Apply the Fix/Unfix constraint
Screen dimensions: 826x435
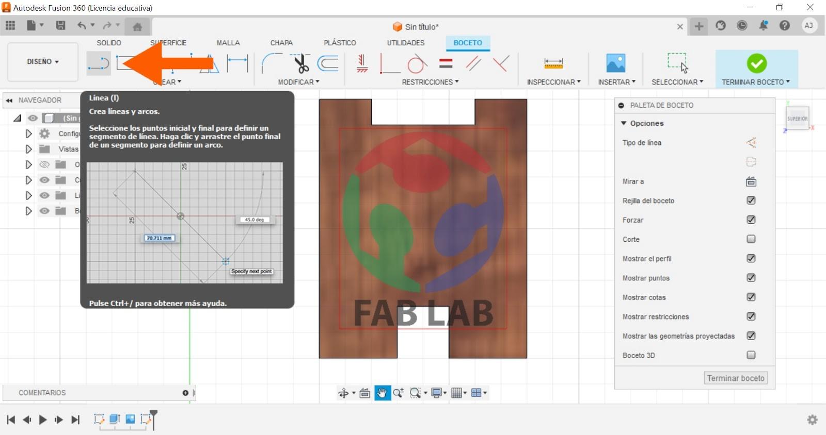pyautogui.click(x=362, y=63)
